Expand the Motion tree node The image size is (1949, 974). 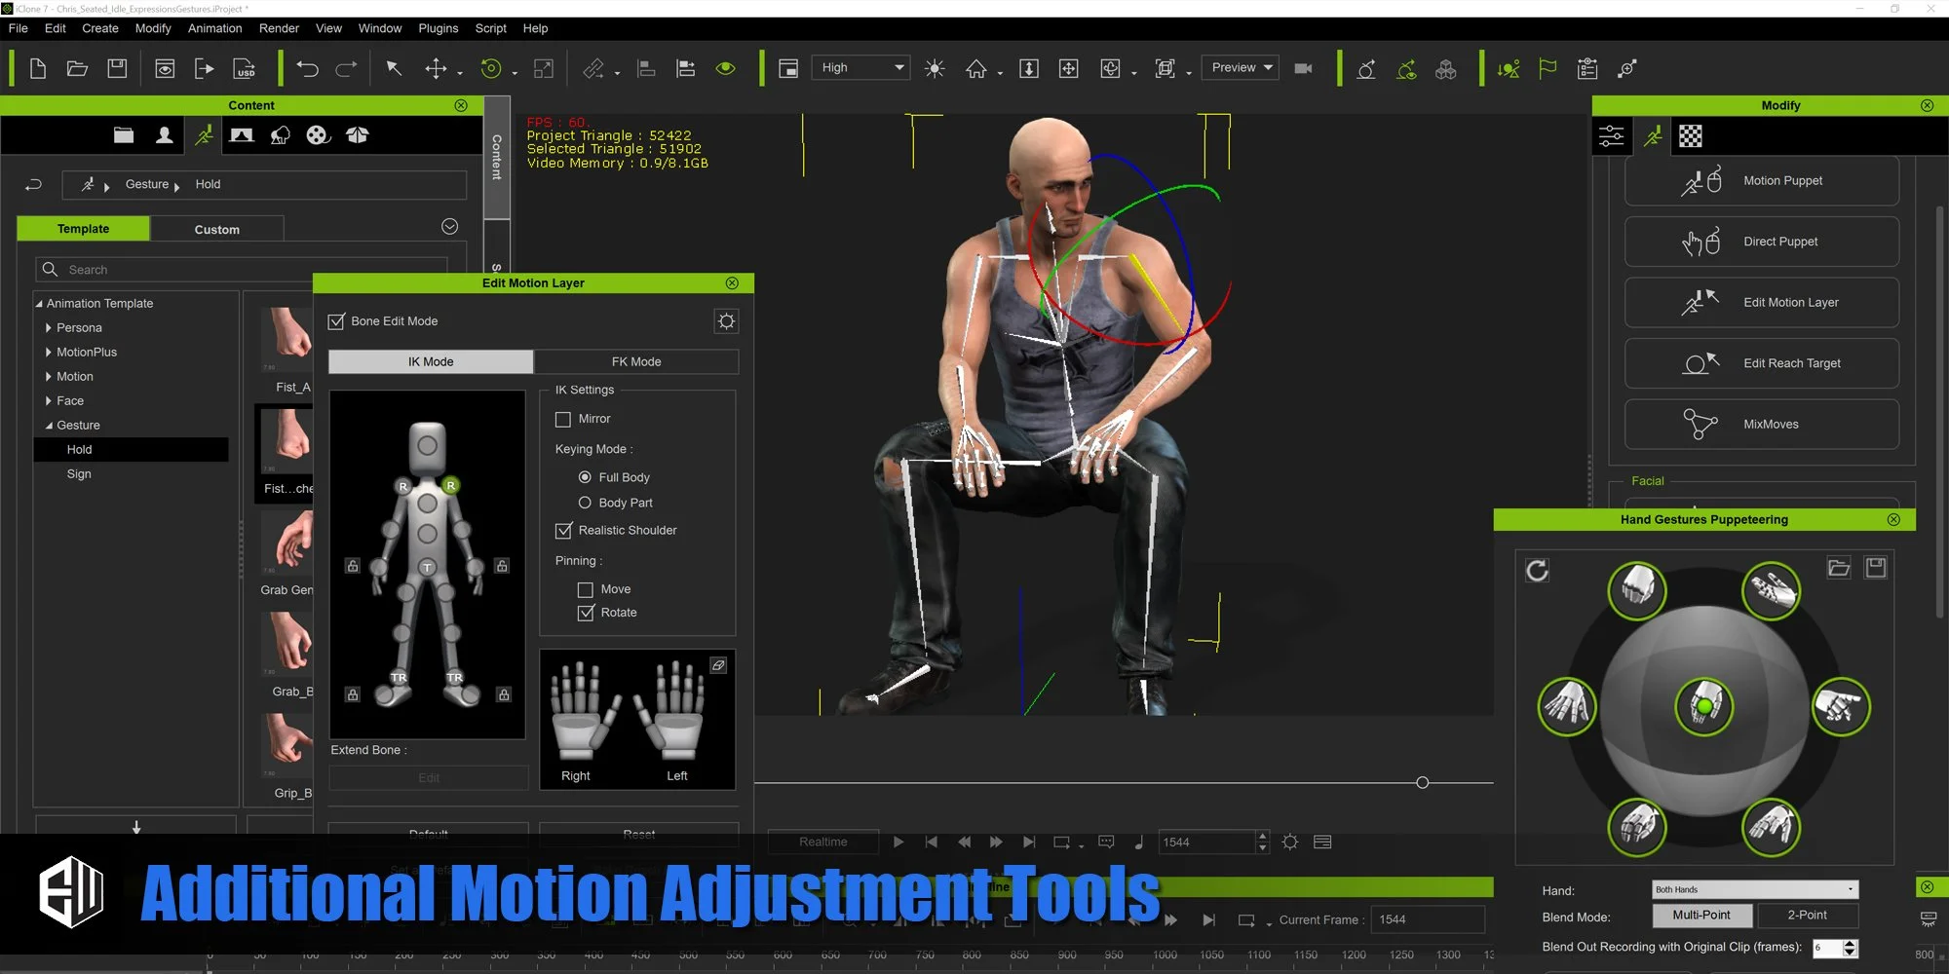point(49,377)
